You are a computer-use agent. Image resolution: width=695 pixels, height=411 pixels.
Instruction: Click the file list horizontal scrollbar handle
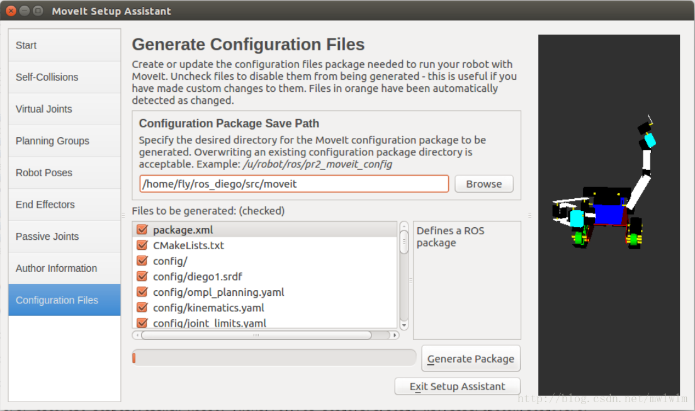(256, 335)
